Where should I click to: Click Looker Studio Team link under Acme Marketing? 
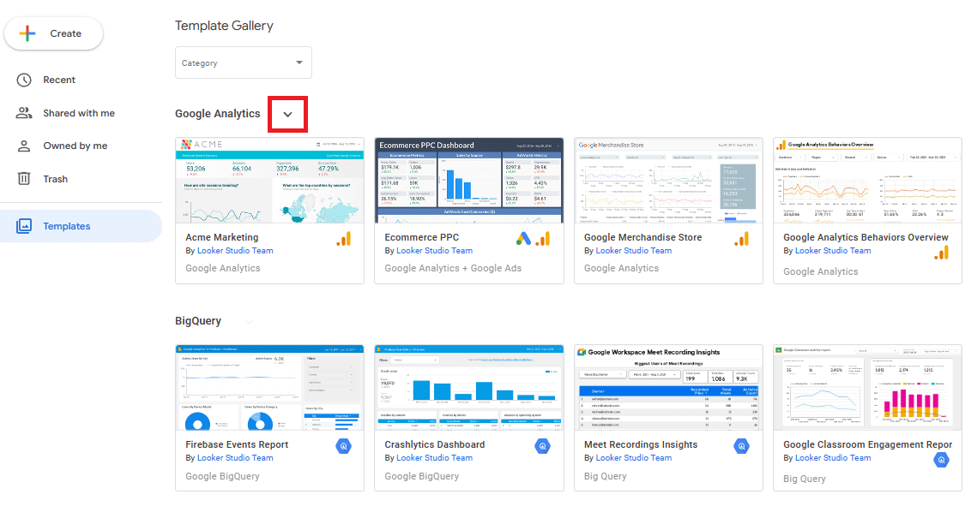[235, 251]
